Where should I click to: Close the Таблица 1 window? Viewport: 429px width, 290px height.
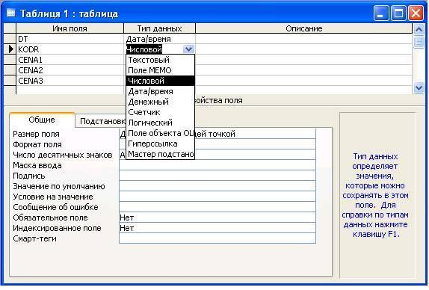click(416, 13)
